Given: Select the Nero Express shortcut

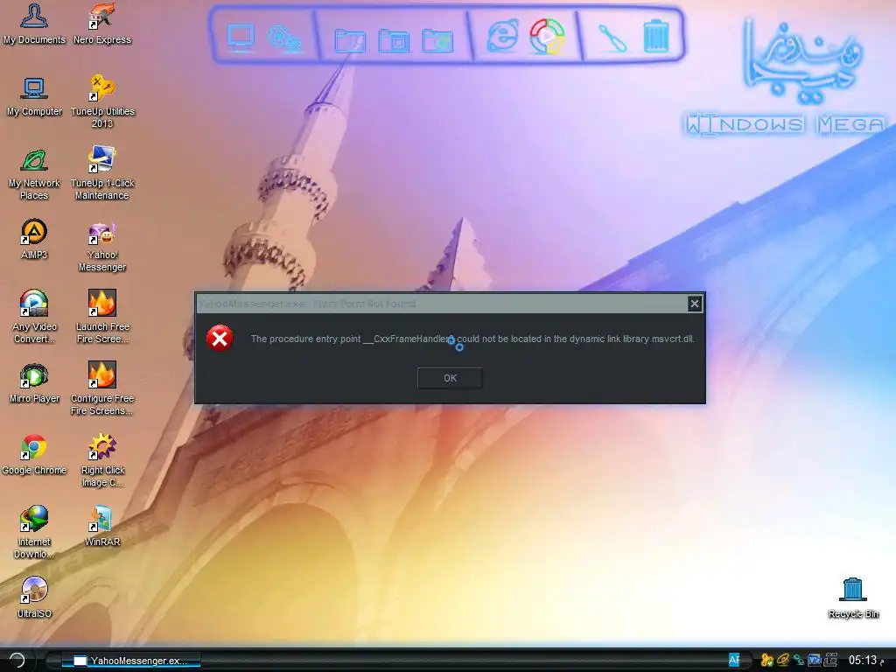Looking at the screenshot, I should (x=102, y=24).
